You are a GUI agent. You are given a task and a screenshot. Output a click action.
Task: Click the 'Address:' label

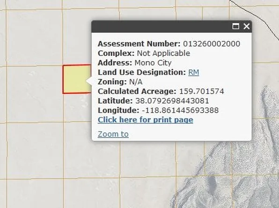[115, 63]
